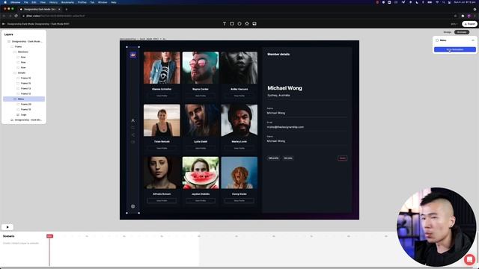Select the Frame 15 layer
This screenshot has width=479, height=269.
pyautogui.click(x=26, y=83)
